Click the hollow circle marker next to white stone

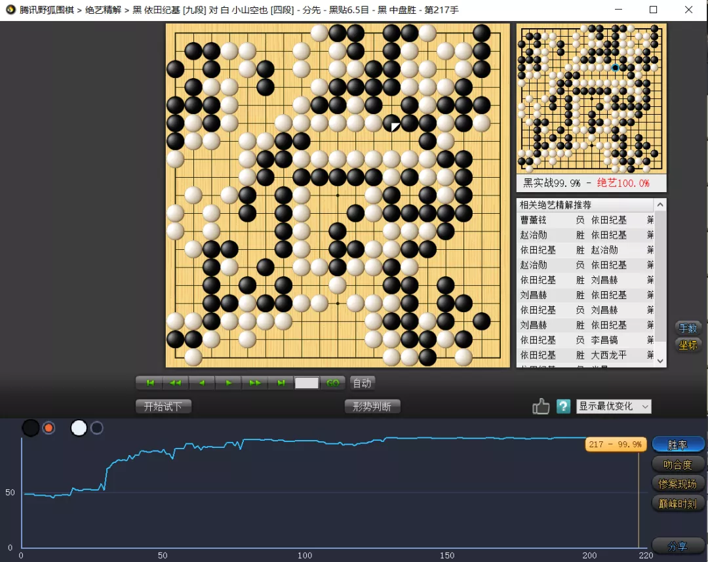click(97, 428)
